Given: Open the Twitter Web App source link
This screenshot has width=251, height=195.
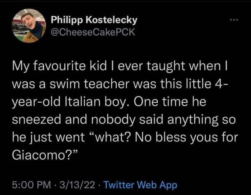Looking at the screenshot, I should 140,184.
